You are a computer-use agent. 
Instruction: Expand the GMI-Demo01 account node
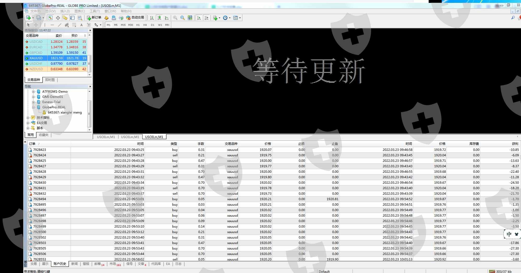click(33, 97)
